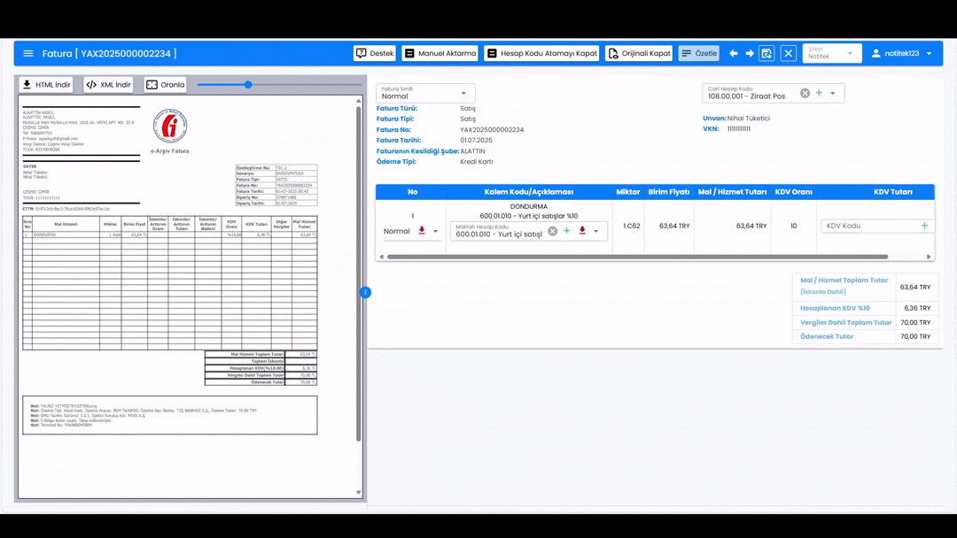Clear the Cari Hesap Kodu field

click(805, 93)
